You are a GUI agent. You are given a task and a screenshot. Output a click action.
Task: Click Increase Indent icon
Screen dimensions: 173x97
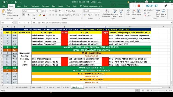coord(62,15)
